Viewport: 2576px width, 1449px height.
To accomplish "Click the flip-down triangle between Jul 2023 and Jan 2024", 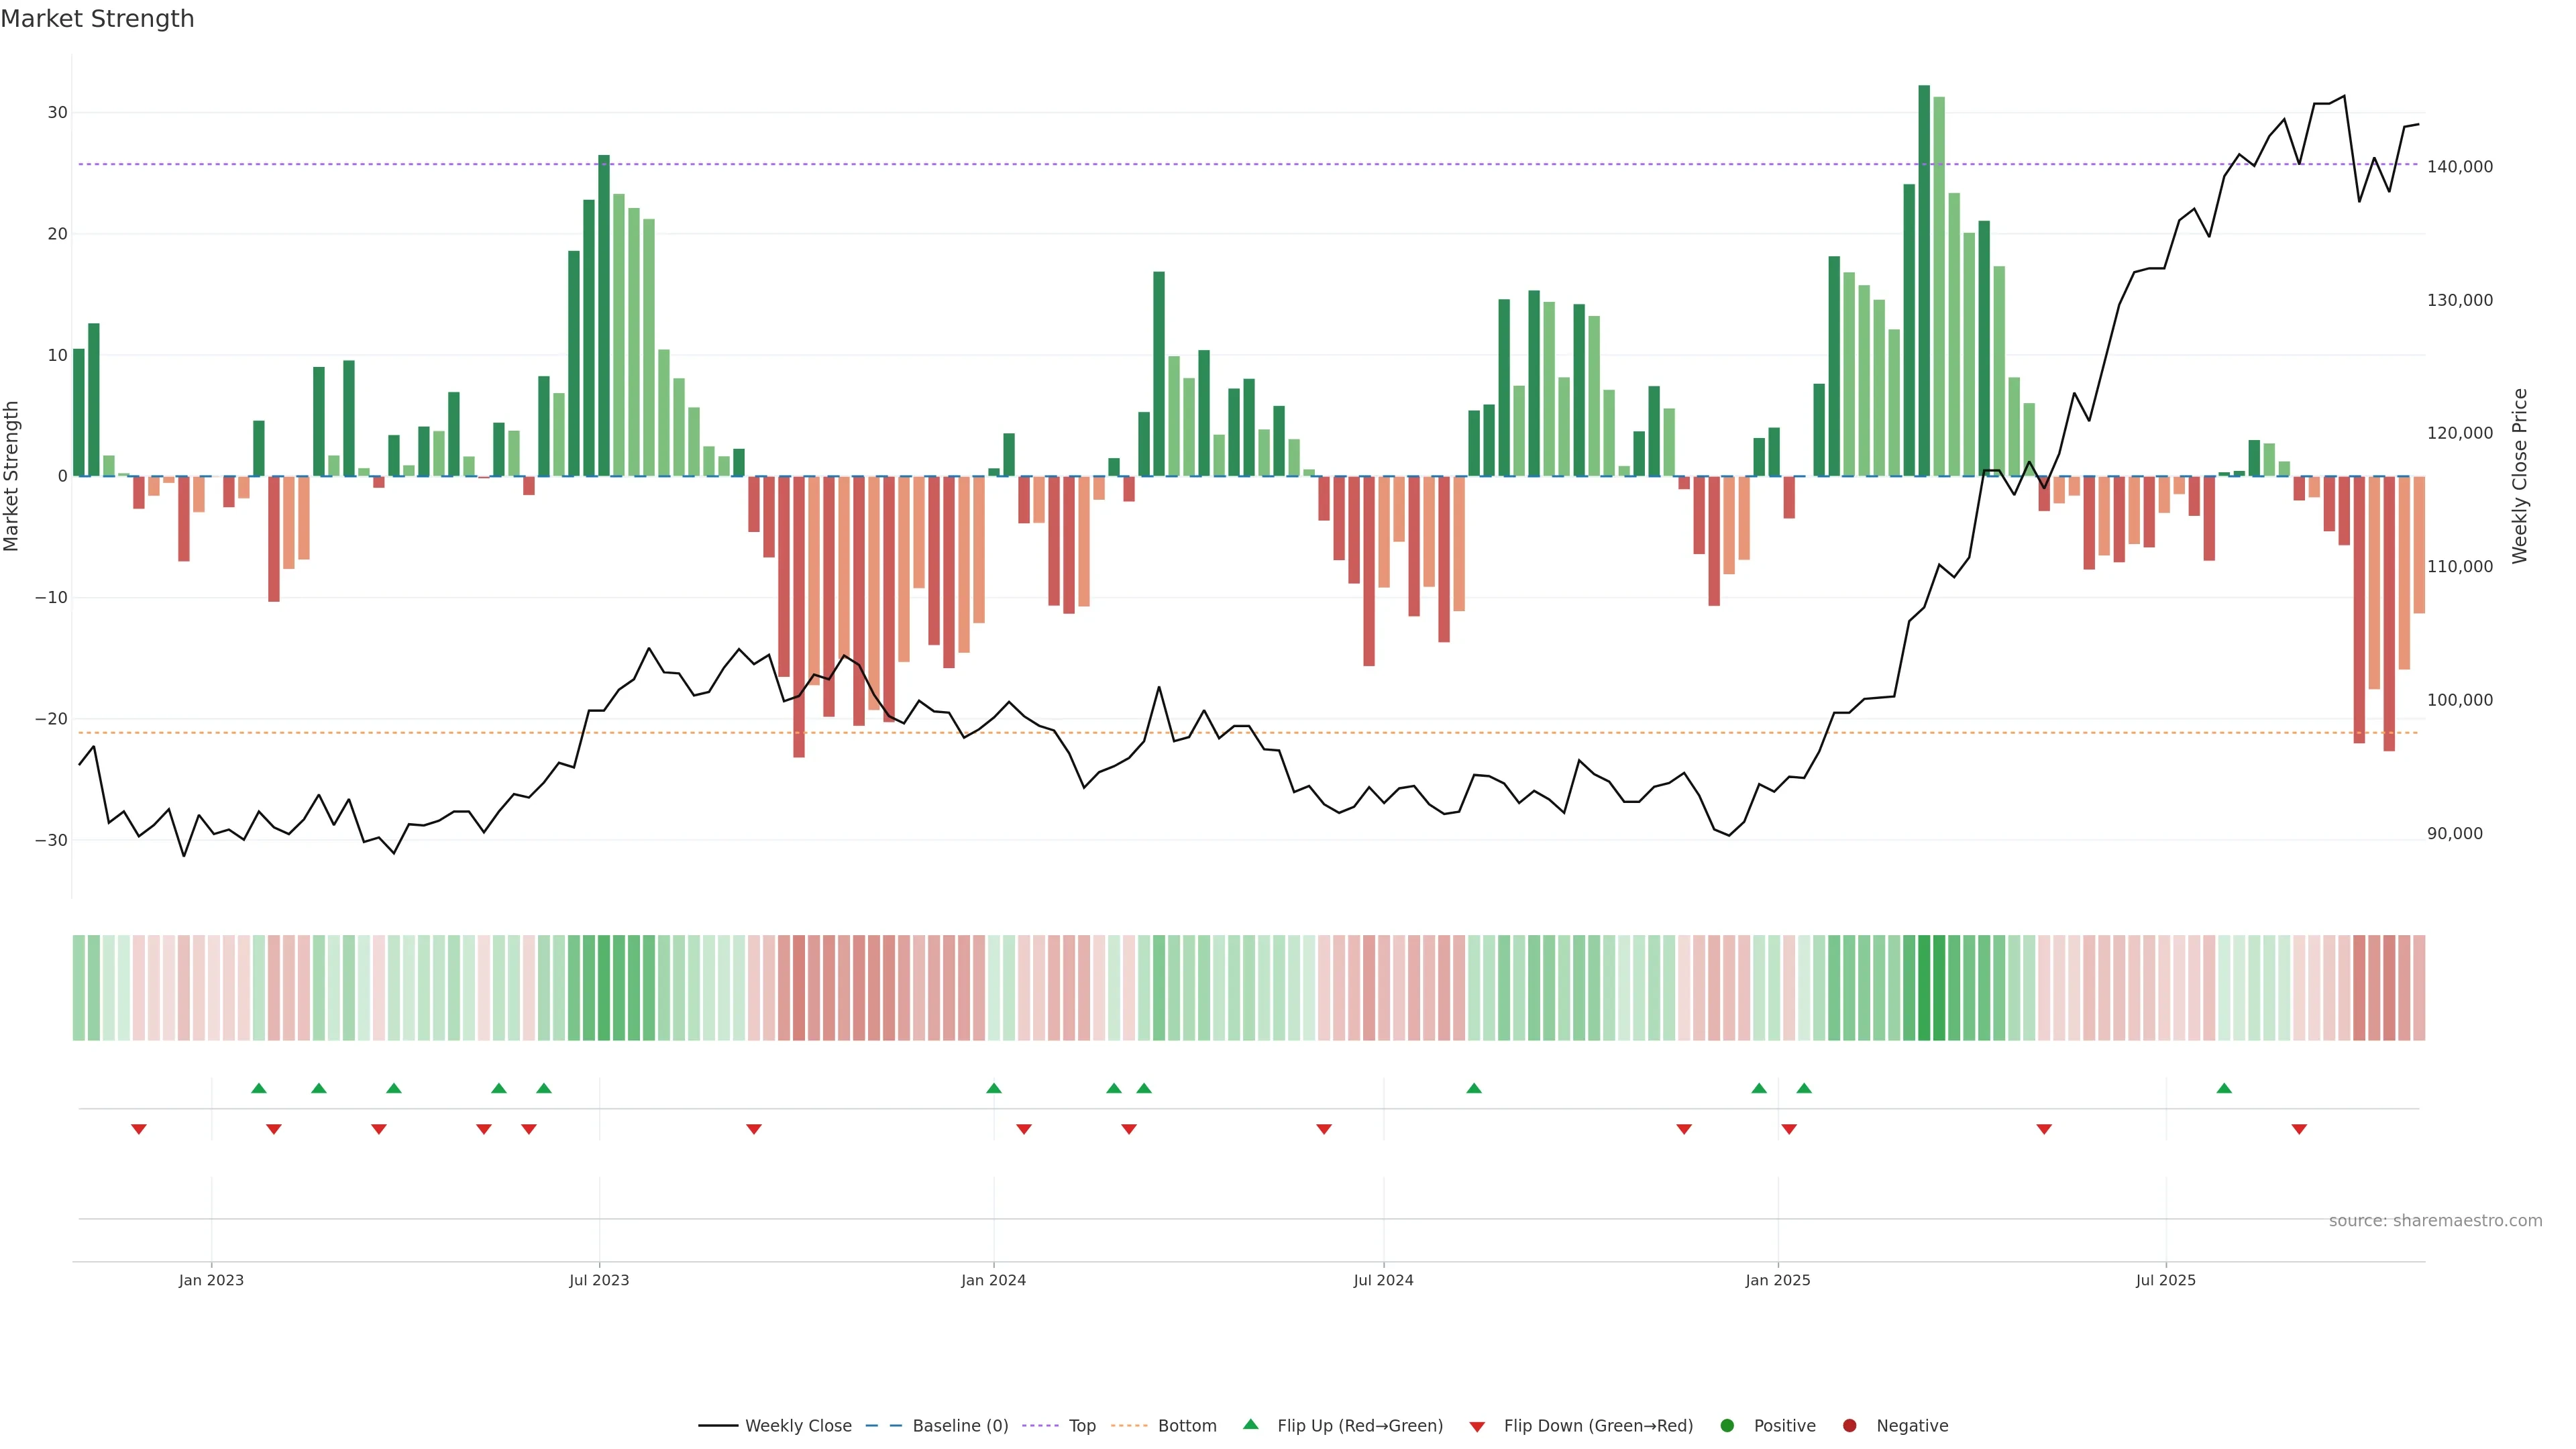I will tap(754, 1129).
